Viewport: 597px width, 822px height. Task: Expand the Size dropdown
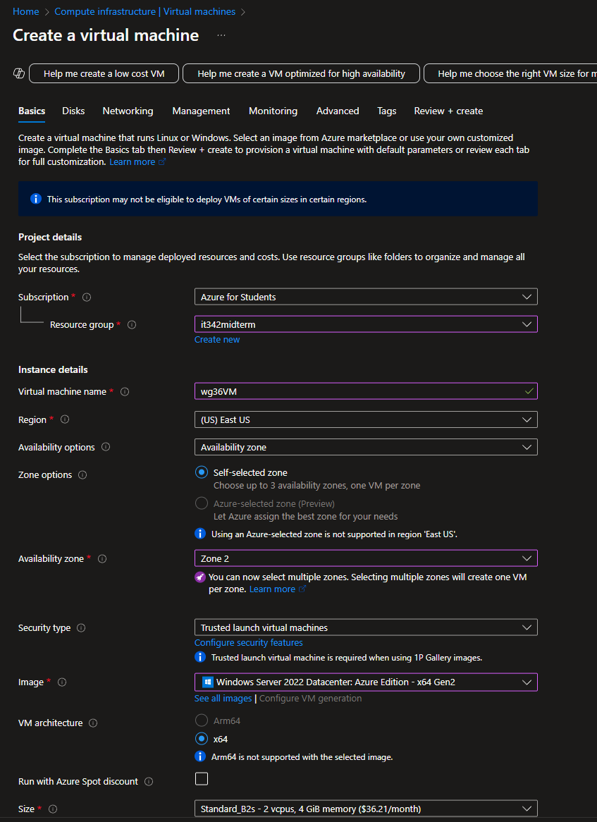click(x=365, y=809)
